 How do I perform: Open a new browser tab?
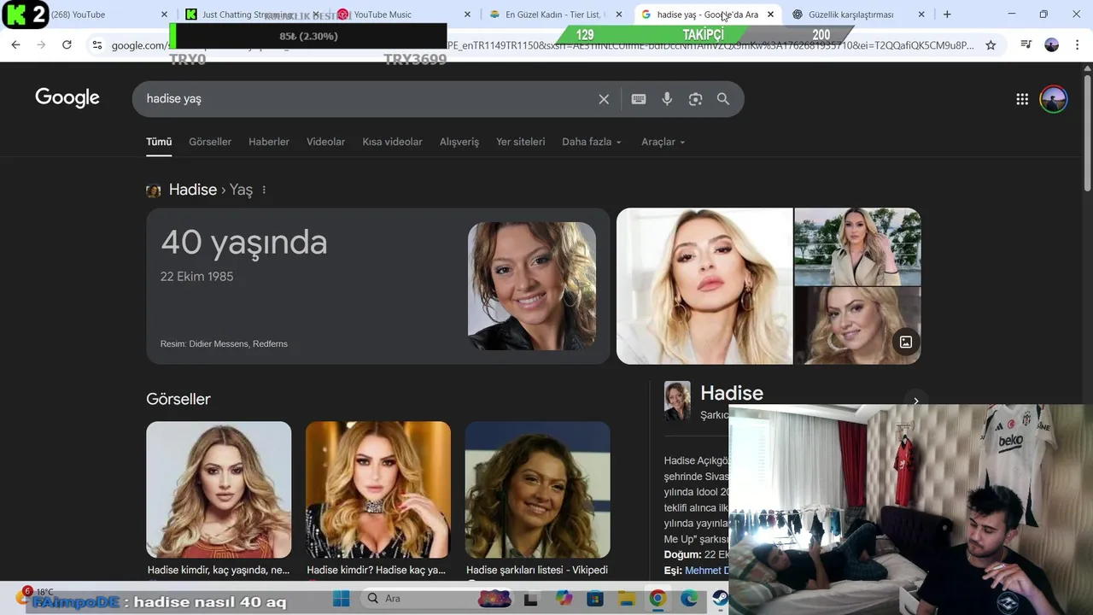[x=947, y=15]
